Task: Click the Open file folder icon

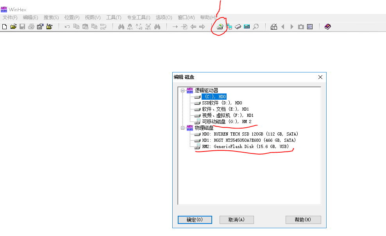Action: (x=13, y=26)
